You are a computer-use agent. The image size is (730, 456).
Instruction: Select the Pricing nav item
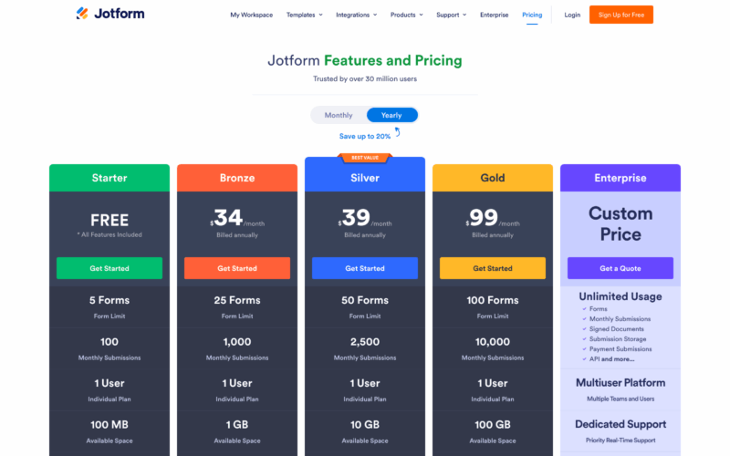click(532, 15)
